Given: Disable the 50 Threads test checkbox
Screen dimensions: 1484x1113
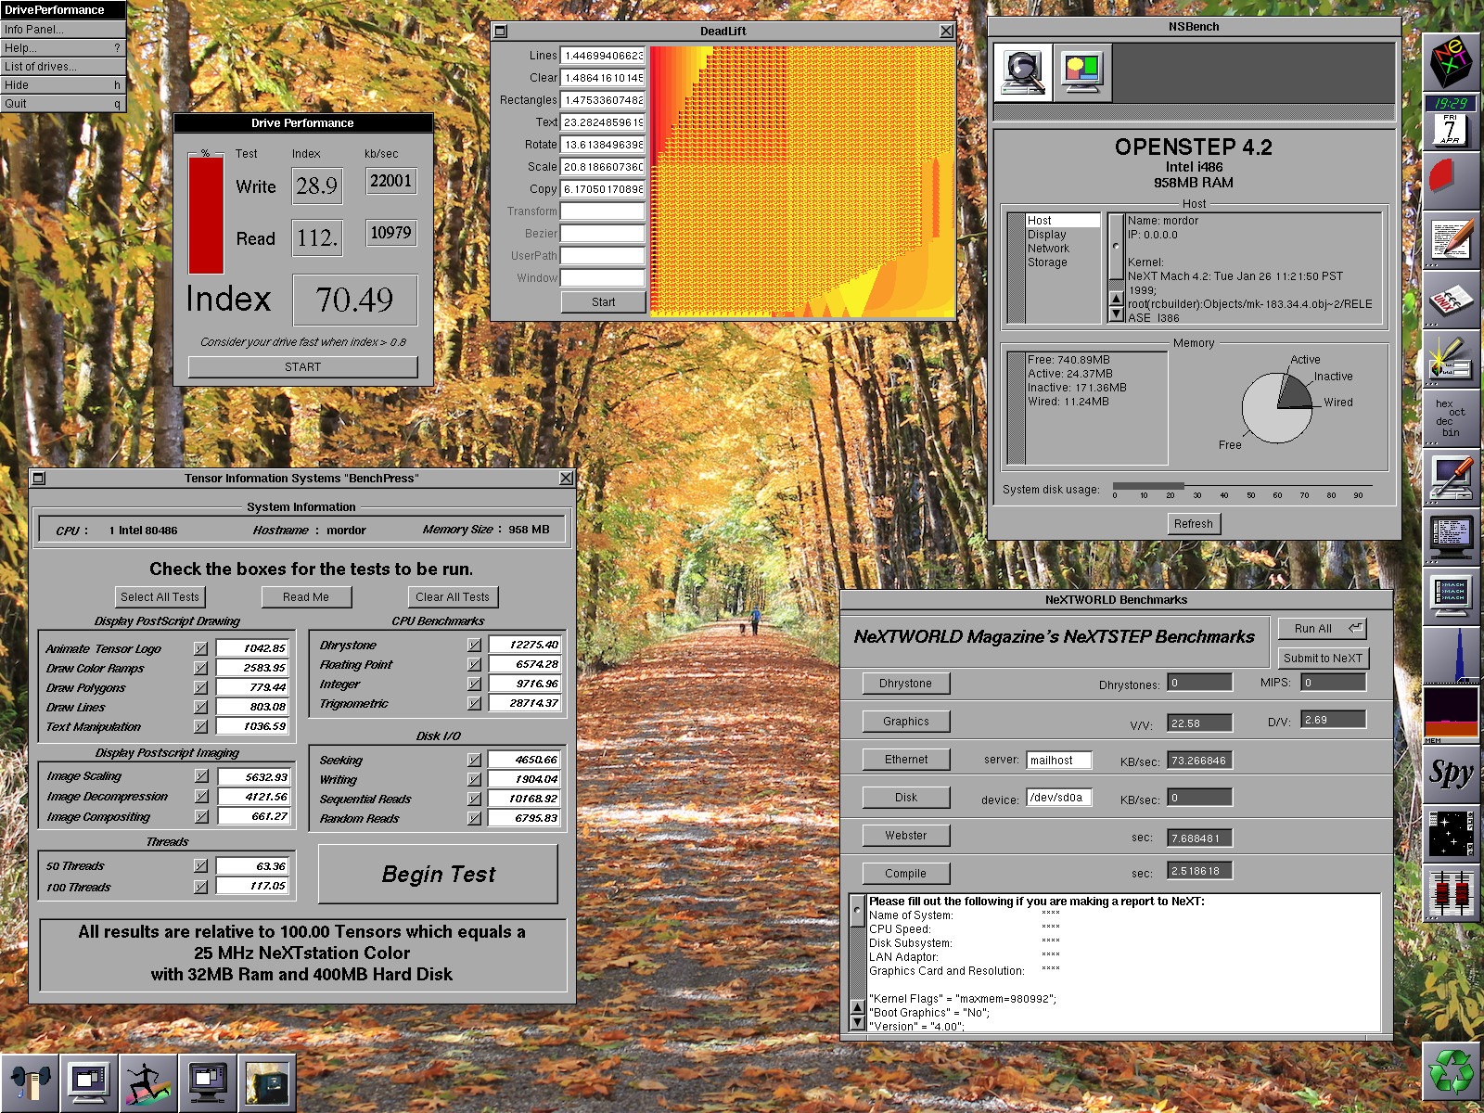Looking at the screenshot, I should pyautogui.click(x=200, y=865).
